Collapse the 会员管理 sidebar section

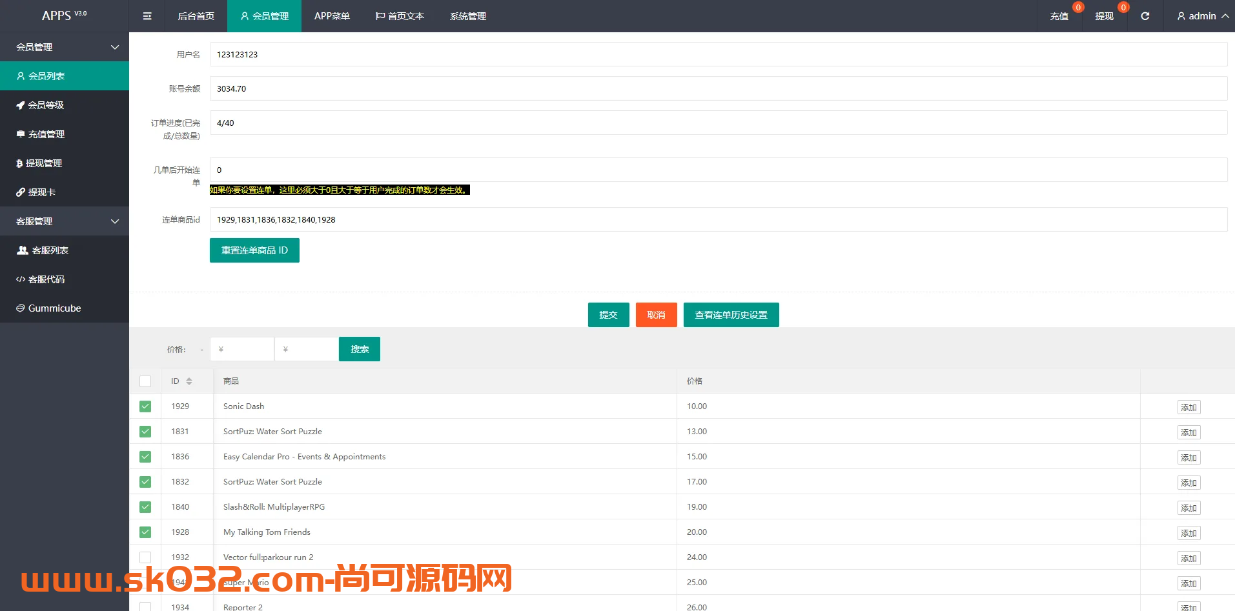65,46
